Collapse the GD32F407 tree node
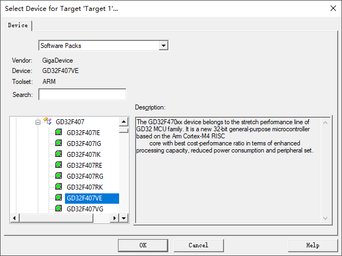 point(38,122)
